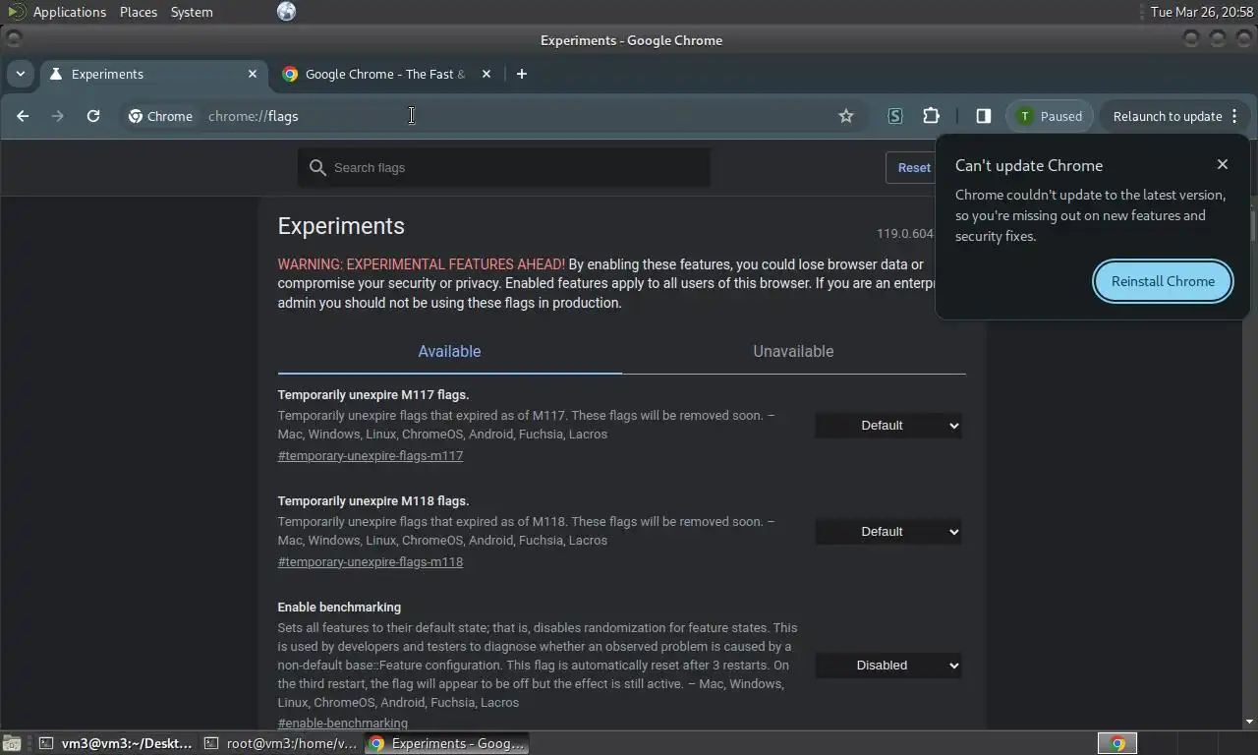
Task: Click the Can't update Chrome heading
Action: [1029, 165]
